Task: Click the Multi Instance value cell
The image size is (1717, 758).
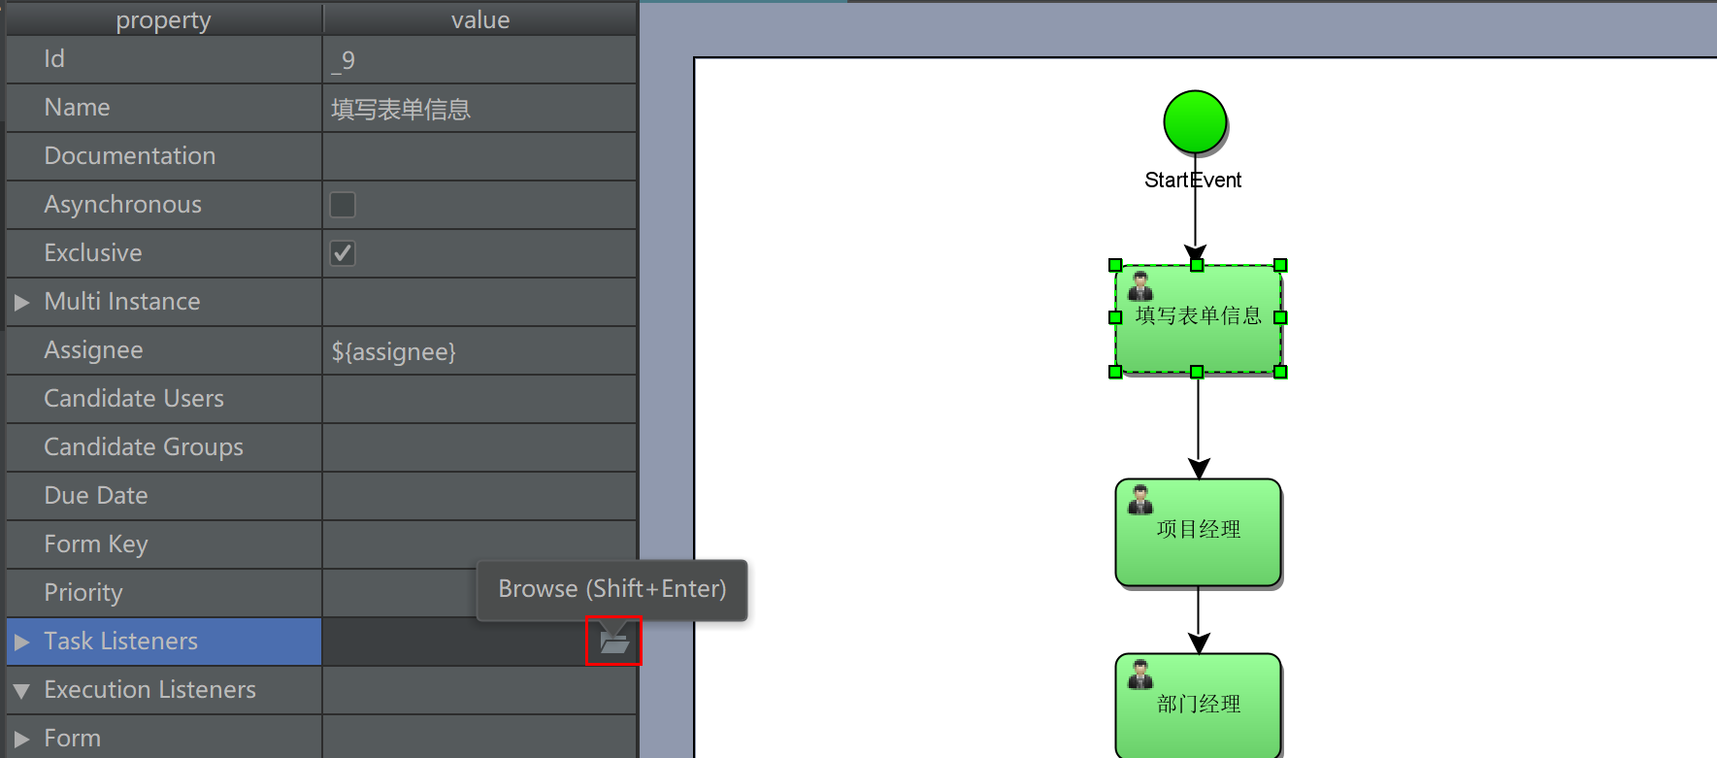Action: [479, 302]
